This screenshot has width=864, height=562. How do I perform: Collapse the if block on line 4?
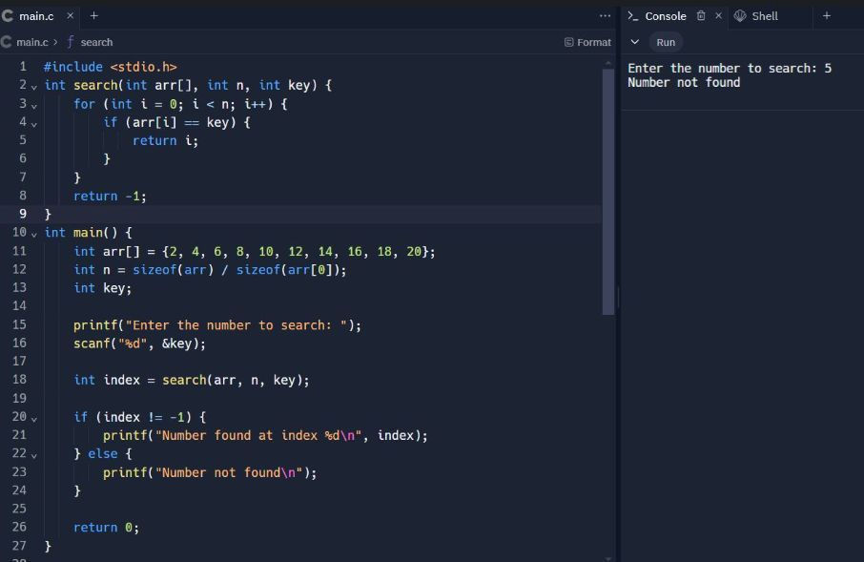[34, 124]
